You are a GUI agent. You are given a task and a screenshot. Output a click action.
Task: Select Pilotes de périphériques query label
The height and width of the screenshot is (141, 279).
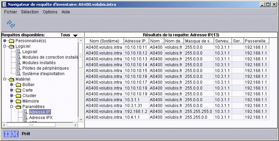46,68
